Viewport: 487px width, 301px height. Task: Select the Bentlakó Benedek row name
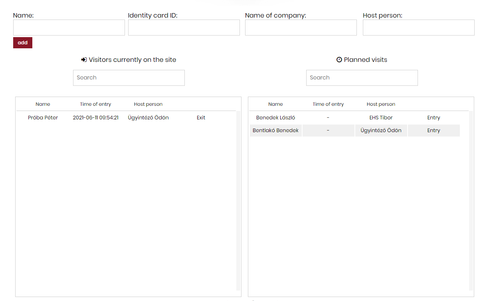tap(275, 131)
